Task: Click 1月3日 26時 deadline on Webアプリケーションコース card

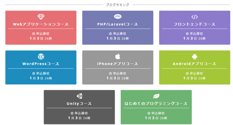Action: [41, 38]
